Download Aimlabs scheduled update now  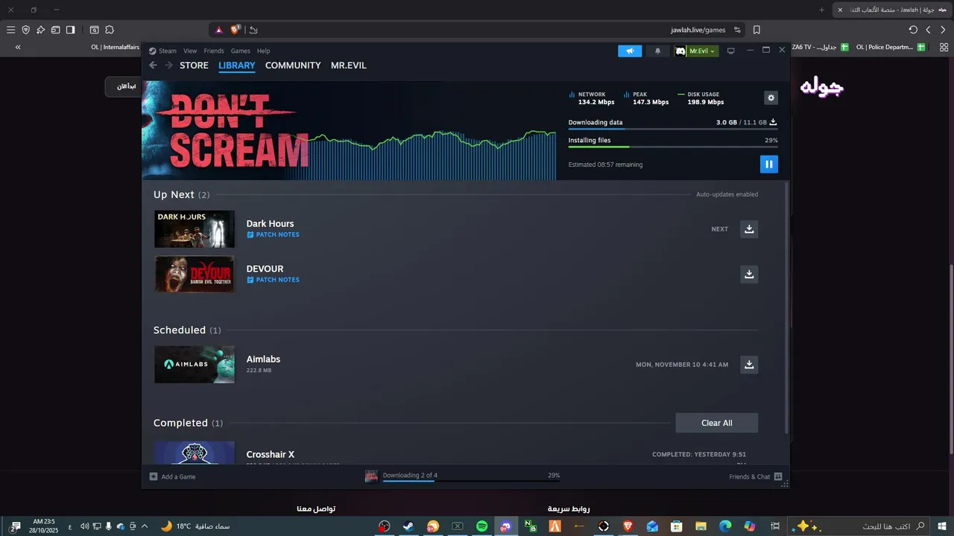coord(749,364)
